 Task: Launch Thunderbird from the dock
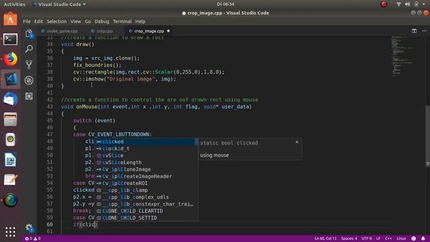[x=11, y=99]
